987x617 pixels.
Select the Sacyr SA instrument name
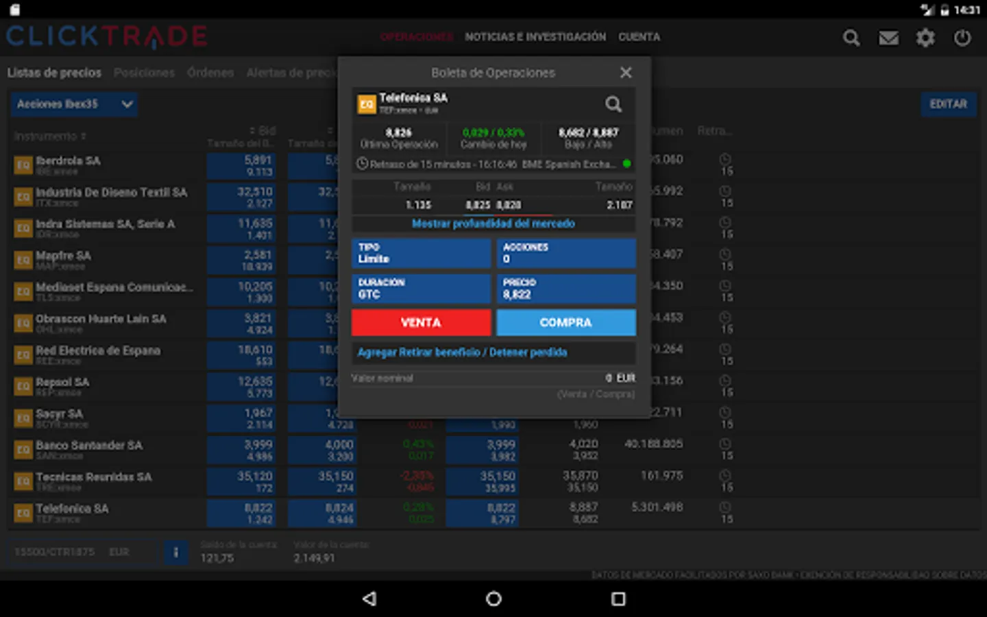click(59, 413)
